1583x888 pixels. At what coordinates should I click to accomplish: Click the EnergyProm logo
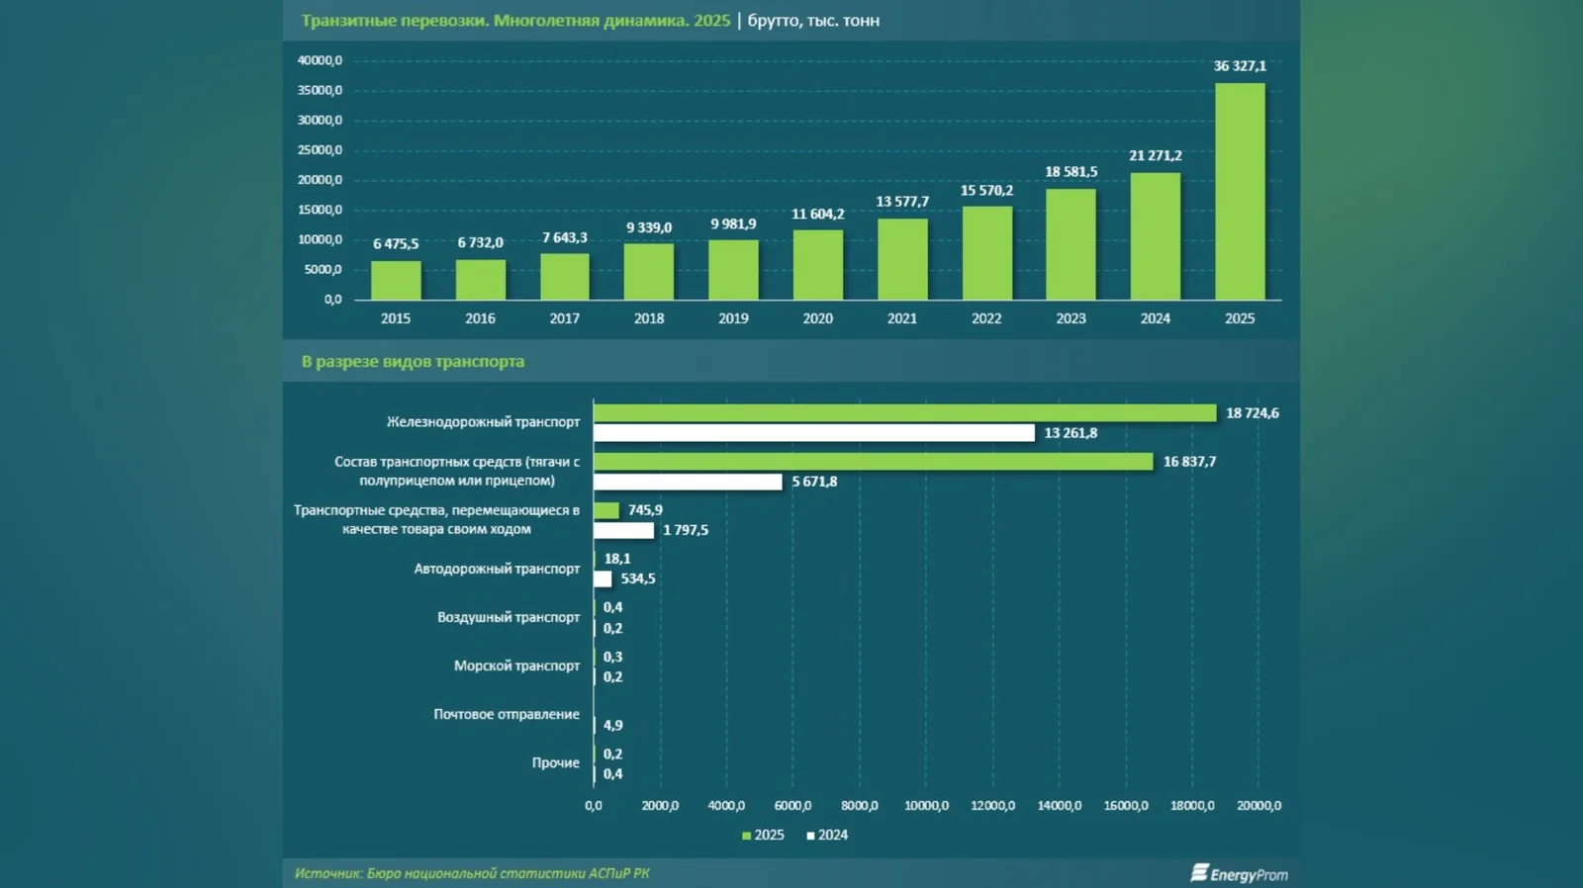click(x=1239, y=873)
